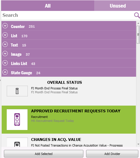Select the Overall Status gauge title
Viewport: 140px width, 158px height.
(x=65, y=82)
